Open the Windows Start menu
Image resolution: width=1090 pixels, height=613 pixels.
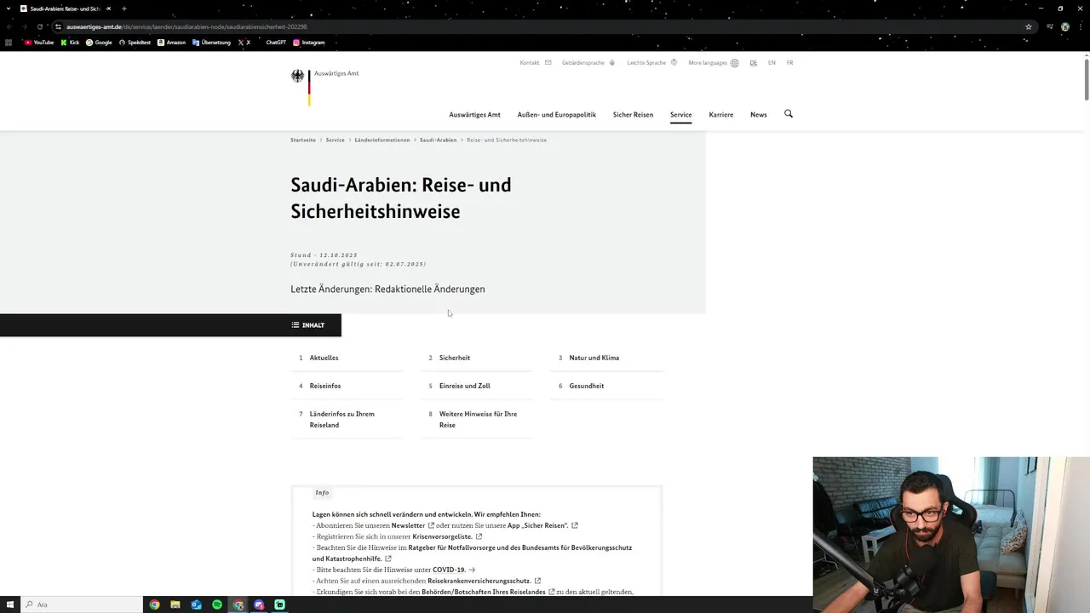point(10,604)
